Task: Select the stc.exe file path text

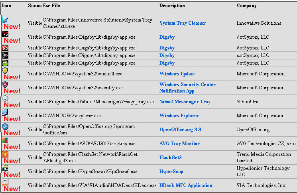Action: (x=97, y=23)
